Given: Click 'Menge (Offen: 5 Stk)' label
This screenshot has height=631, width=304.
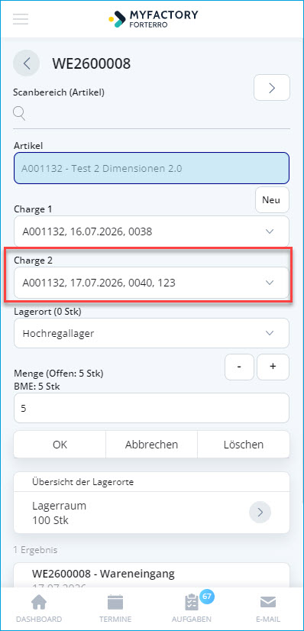Looking at the screenshot, I should tap(59, 374).
